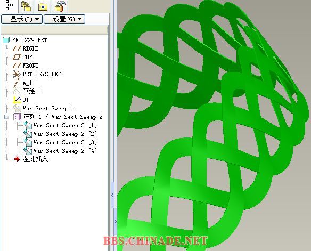Open the 显示 dropdown menu
The width and height of the screenshot is (311, 251).
[x=22, y=19]
